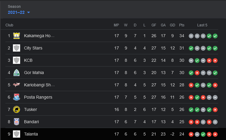The height and width of the screenshot is (140, 226).
Task: Open the Tusker team link
Action: click(30, 109)
